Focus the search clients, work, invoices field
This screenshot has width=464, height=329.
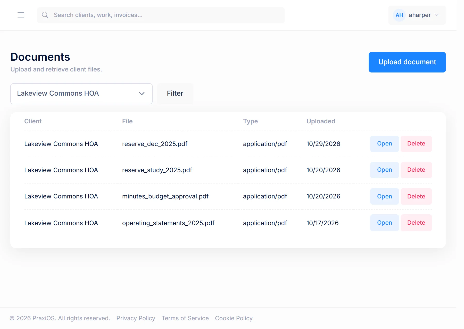(161, 15)
